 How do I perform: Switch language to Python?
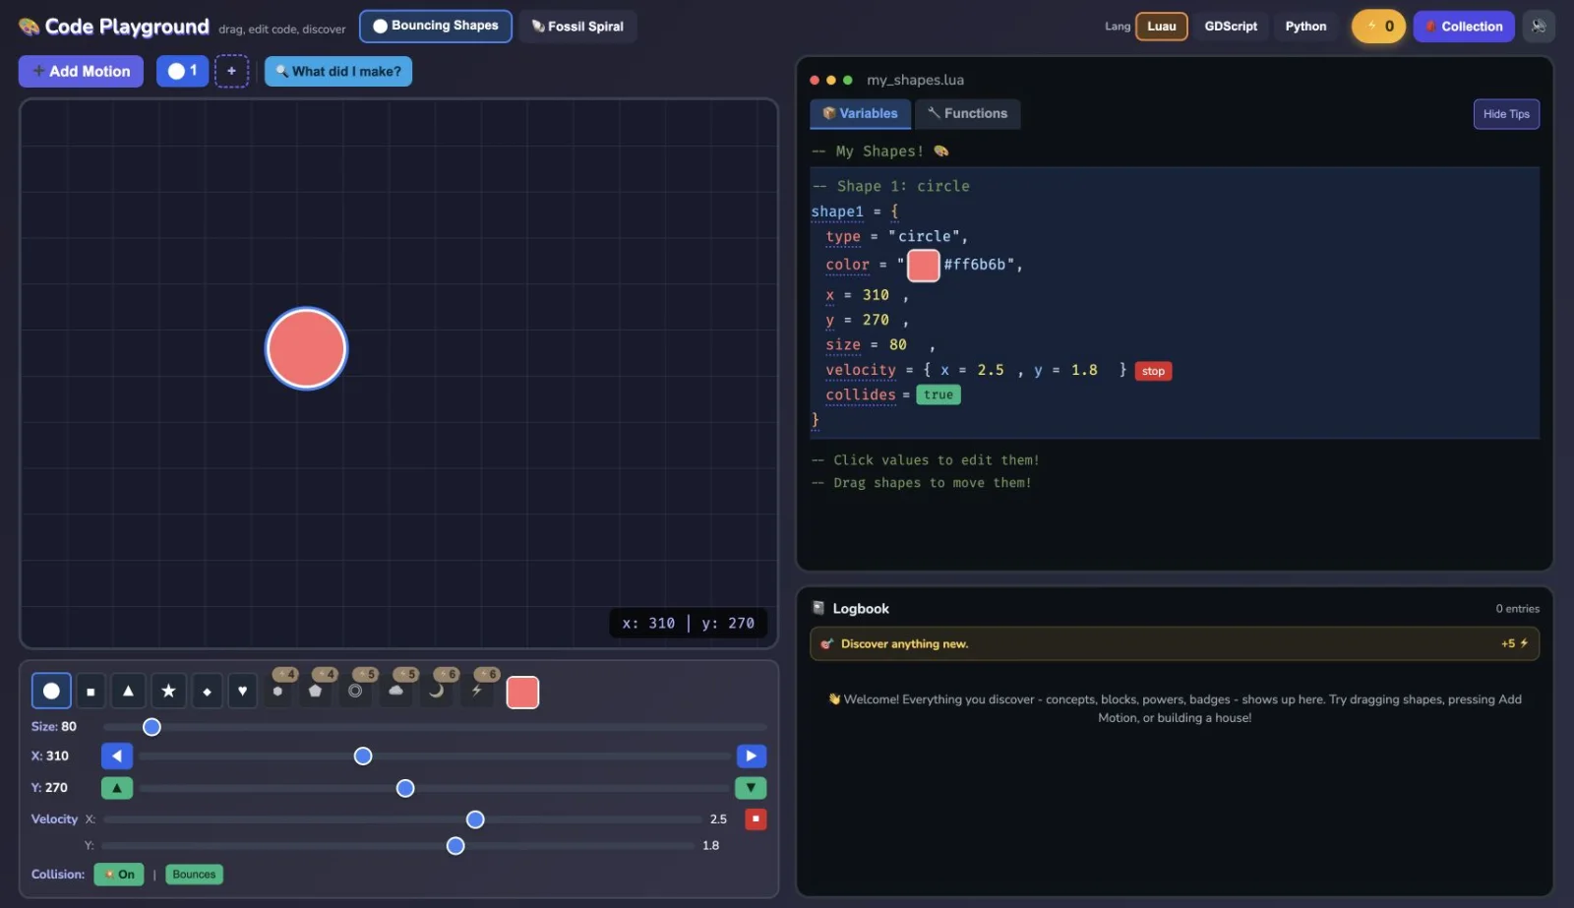click(1305, 27)
